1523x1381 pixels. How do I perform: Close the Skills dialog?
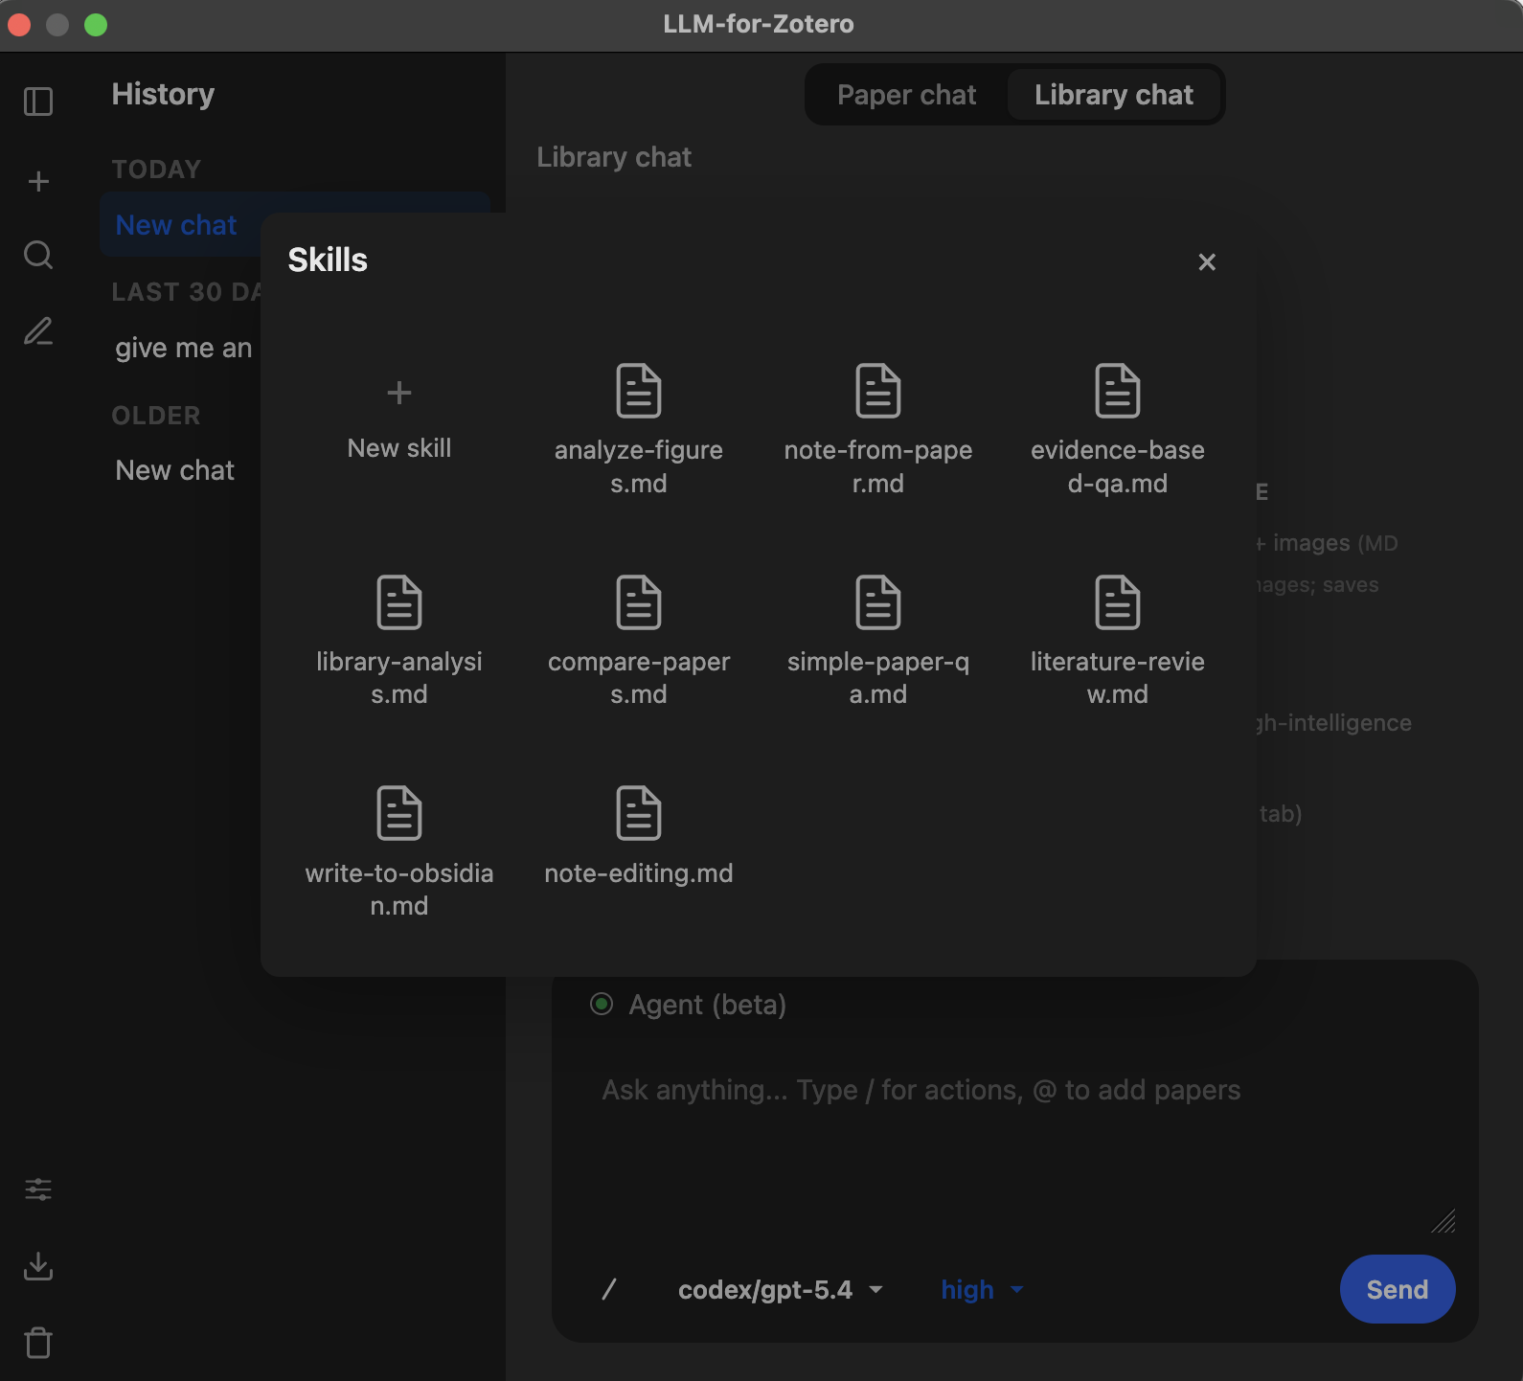tap(1207, 261)
